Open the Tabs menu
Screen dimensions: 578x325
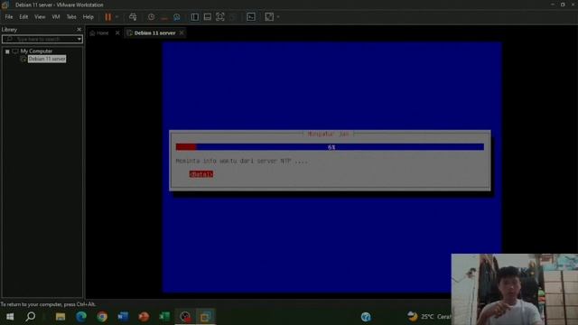coord(71,17)
